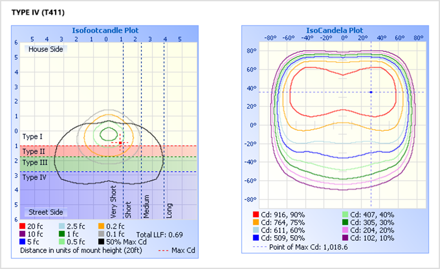Click the red 20 fc legend swatch
Screen dimensions: 440x269
pos(23,226)
